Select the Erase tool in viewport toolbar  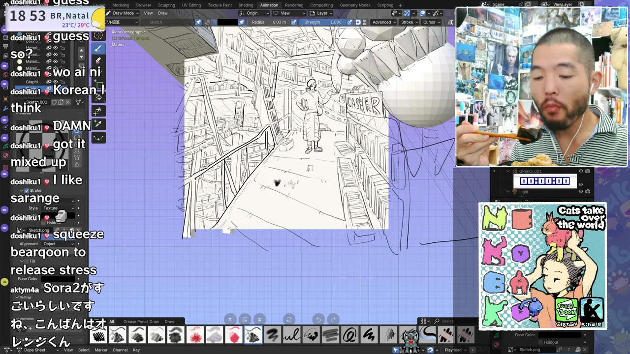tap(98, 60)
